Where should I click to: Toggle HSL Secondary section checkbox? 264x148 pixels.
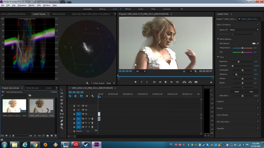pos(257,121)
